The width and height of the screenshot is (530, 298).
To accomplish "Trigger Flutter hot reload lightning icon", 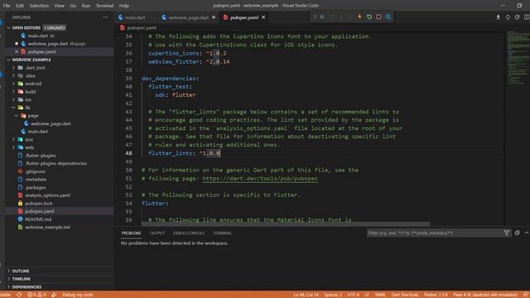I will [359, 17].
